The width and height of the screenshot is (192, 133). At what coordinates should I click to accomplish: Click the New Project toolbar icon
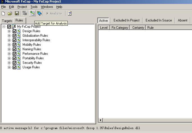tap(3, 13)
